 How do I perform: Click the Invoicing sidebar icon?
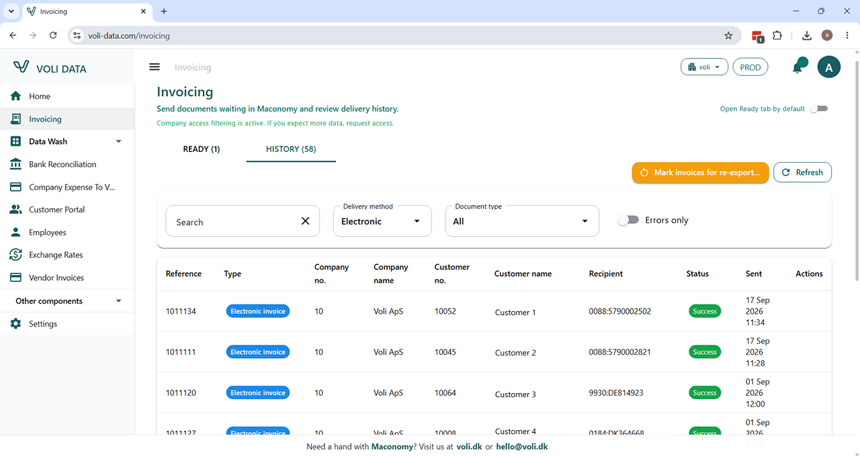16,119
